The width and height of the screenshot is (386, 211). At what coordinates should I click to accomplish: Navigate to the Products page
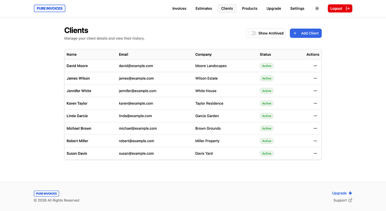pos(250,8)
